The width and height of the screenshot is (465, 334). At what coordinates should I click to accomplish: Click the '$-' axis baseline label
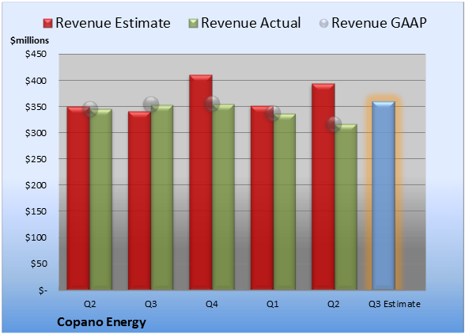point(43,290)
